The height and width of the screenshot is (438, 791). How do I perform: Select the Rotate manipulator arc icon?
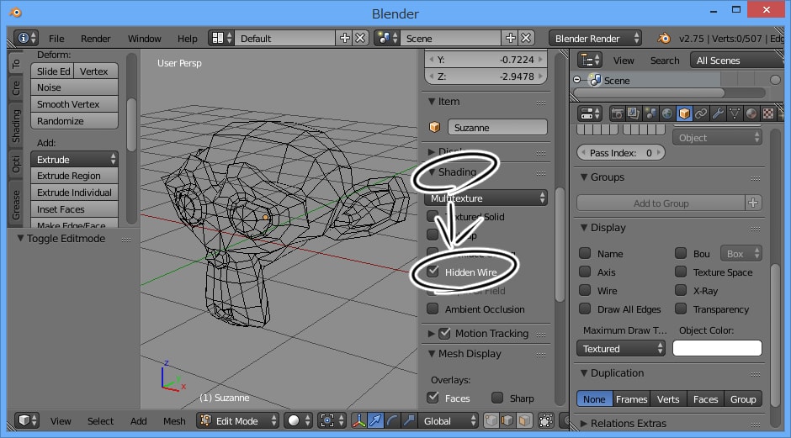pyautogui.click(x=392, y=420)
